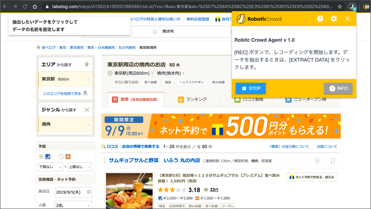The image size is (371, 209).
Task: Click the 飲み放題 tag in いふう listing
Action: click(195, 206)
